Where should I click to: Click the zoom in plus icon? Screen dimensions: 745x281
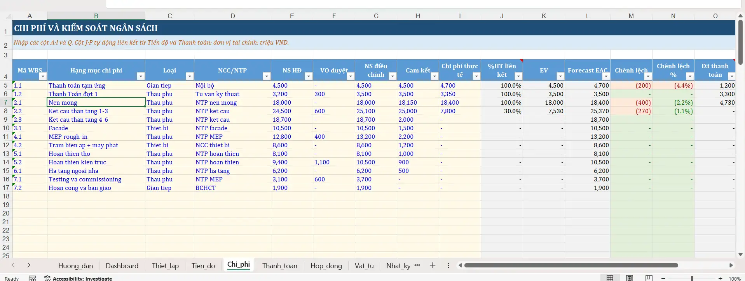point(720,278)
